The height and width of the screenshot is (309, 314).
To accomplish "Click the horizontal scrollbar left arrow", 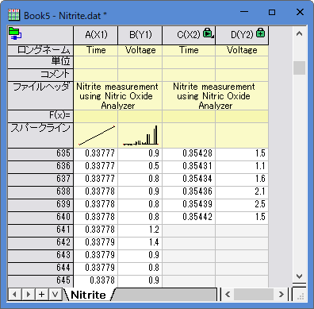I will click(228, 294).
